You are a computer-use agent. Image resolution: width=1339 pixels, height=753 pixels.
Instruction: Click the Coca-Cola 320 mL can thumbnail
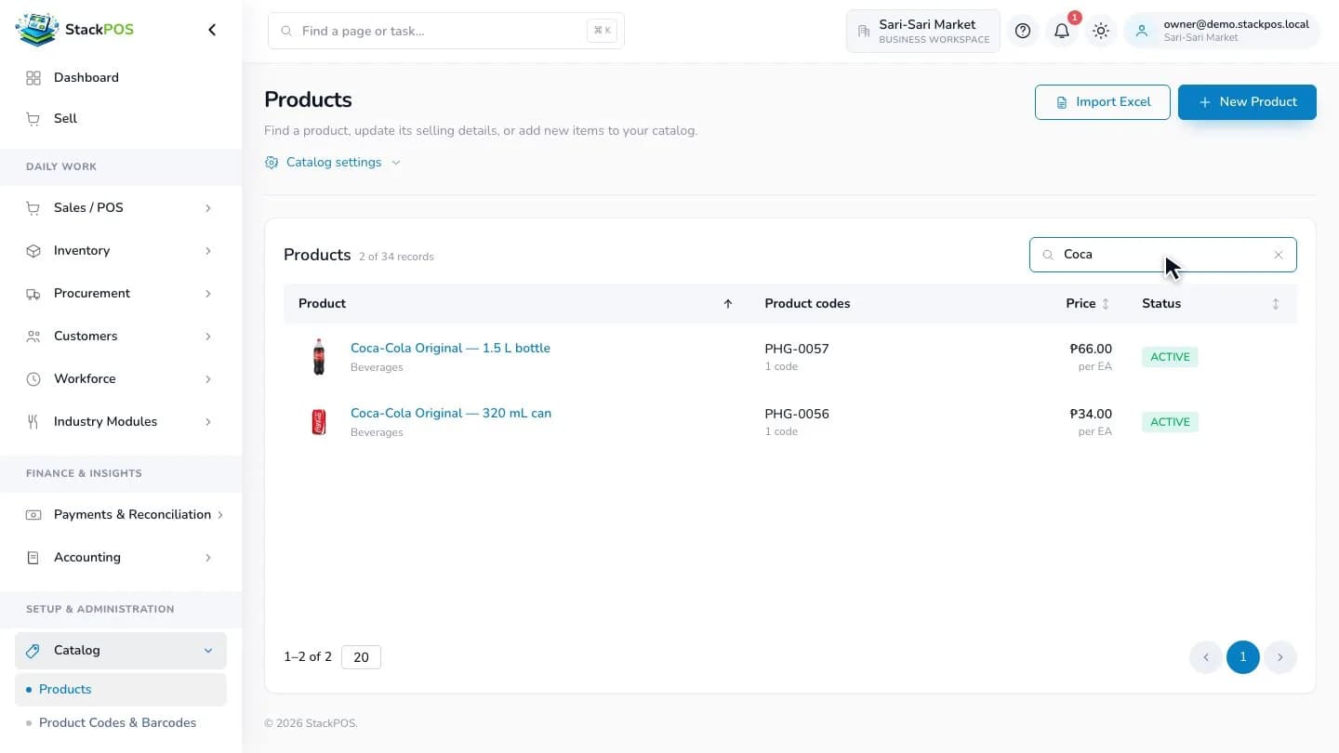(x=319, y=422)
